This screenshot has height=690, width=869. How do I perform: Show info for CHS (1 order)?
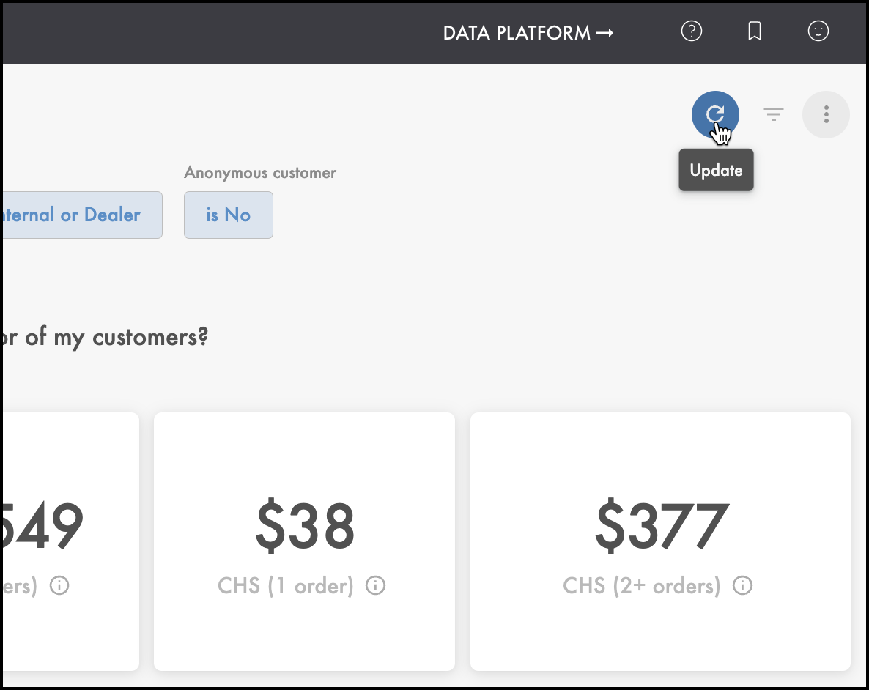375,585
